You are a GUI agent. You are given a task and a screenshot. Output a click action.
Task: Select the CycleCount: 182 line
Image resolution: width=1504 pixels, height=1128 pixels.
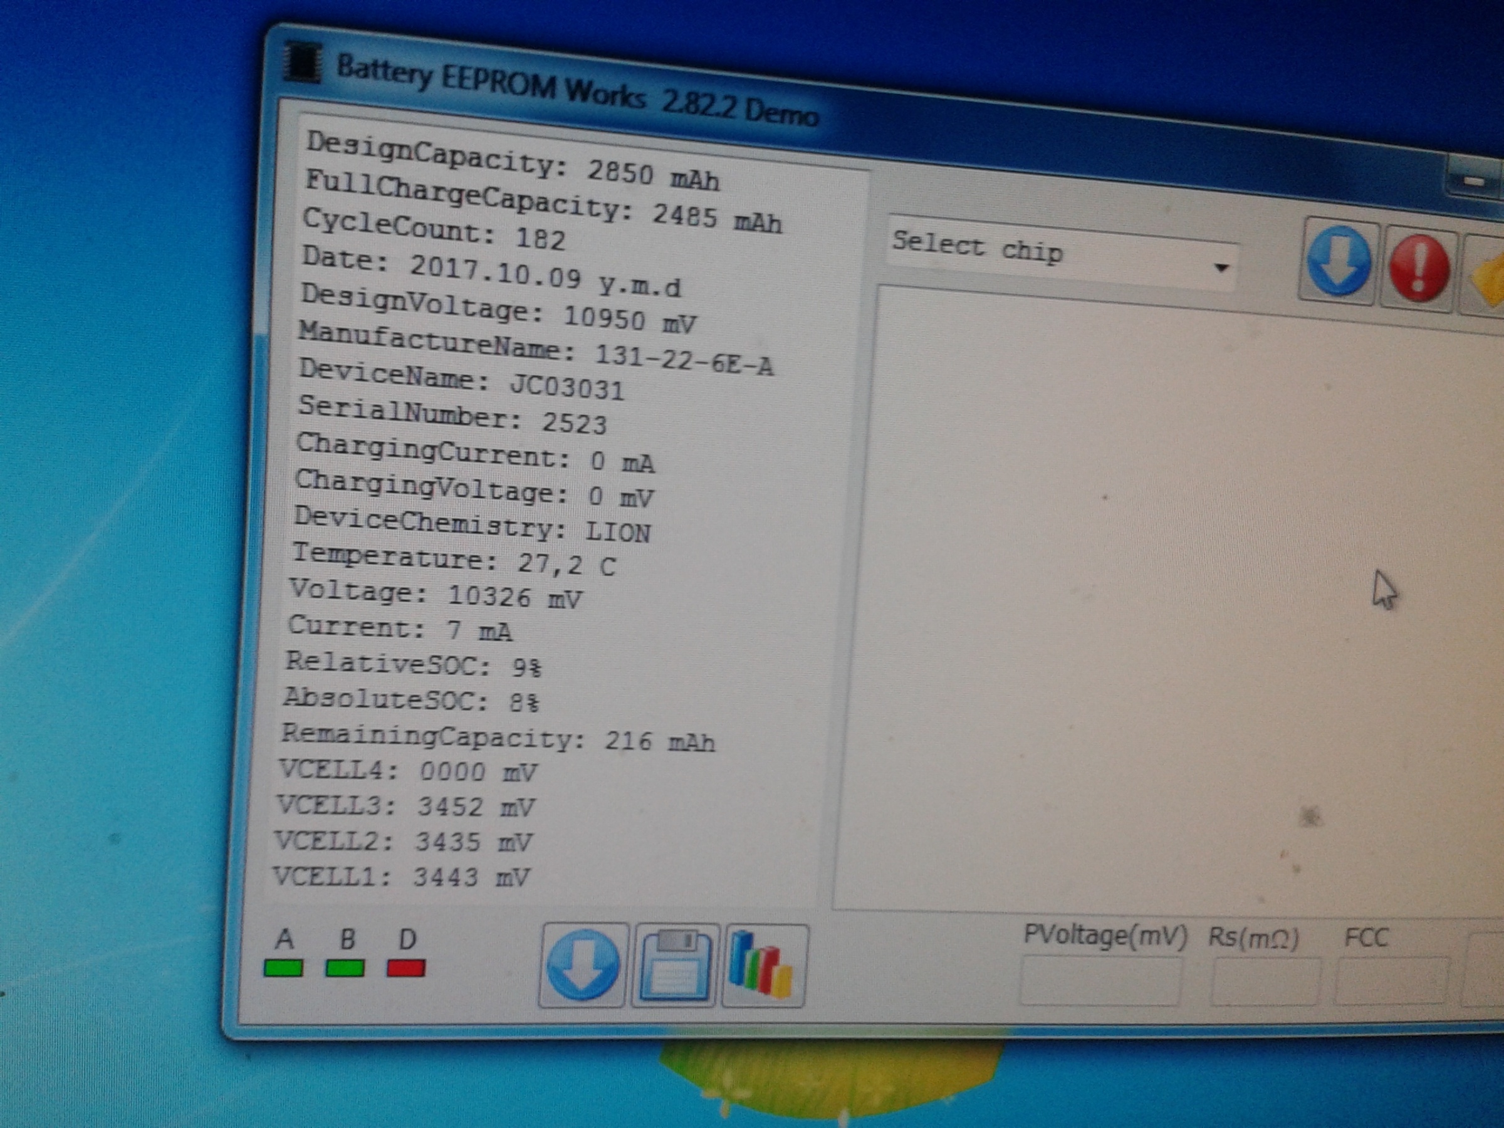pyautogui.click(x=433, y=229)
